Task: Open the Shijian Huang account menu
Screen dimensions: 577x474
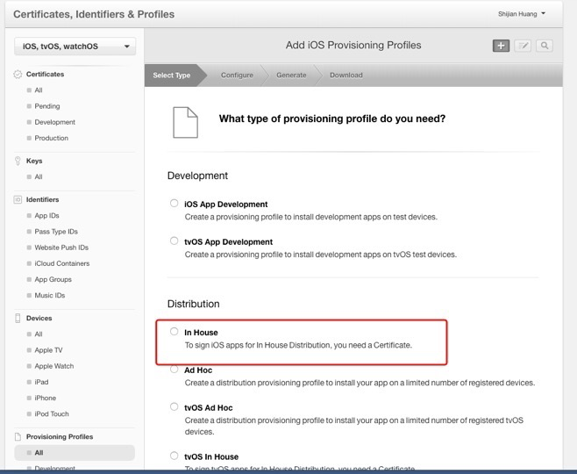Action: pos(521,13)
